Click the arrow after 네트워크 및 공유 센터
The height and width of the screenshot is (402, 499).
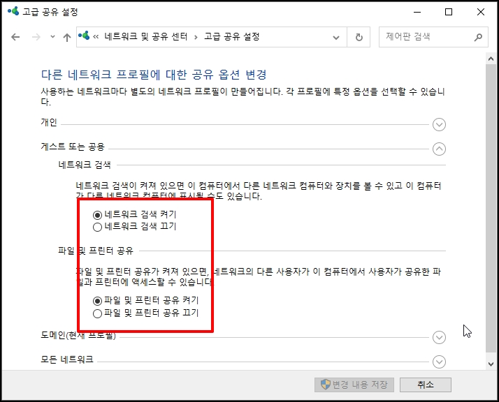[196, 37]
